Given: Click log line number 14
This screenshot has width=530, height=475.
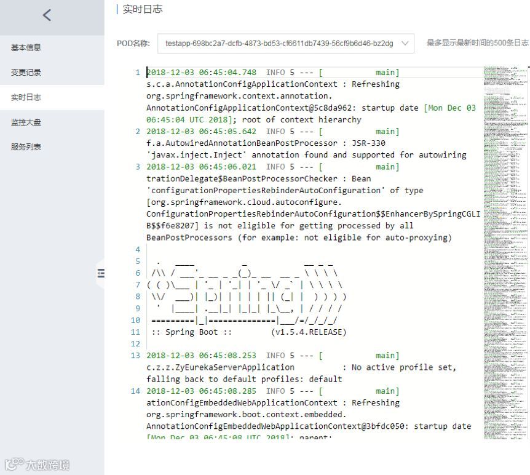Looking at the screenshot, I should tap(135, 391).
